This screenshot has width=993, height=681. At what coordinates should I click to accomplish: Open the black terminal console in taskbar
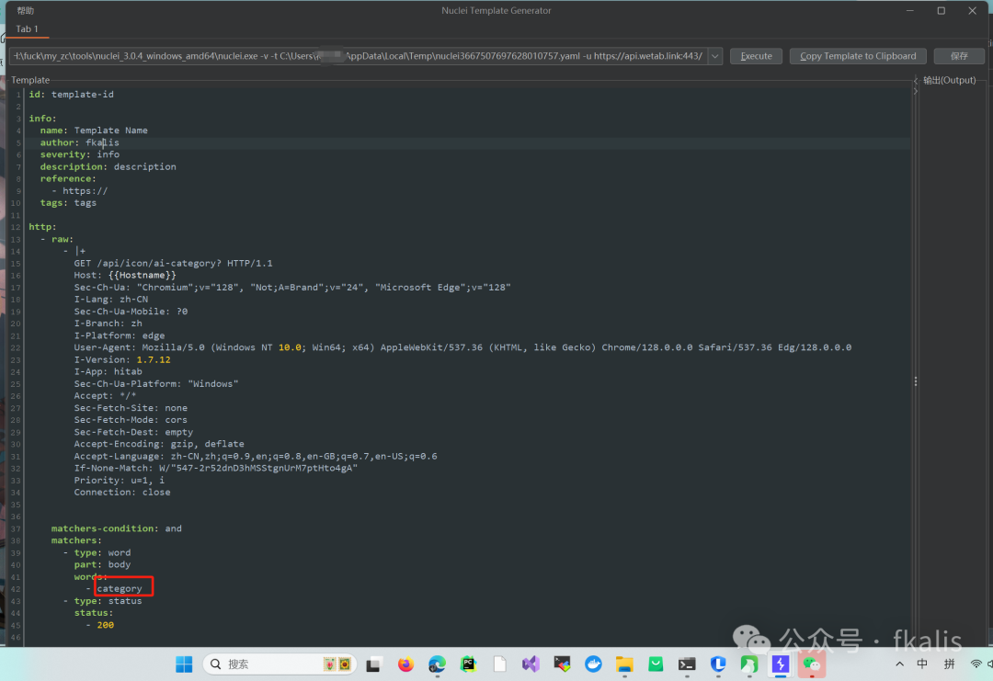[687, 664]
